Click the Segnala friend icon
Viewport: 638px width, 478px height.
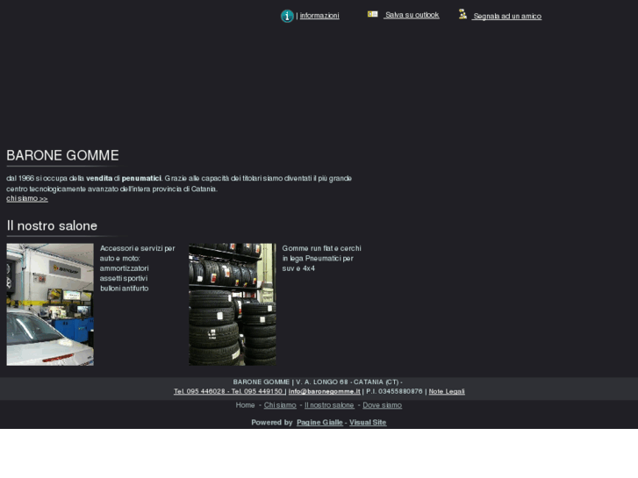point(462,14)
